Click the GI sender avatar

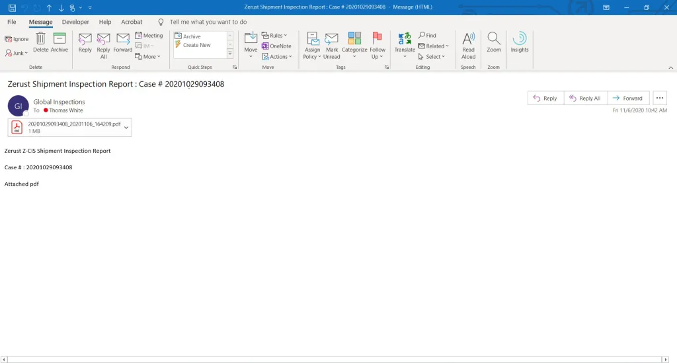tap(18, 106)
